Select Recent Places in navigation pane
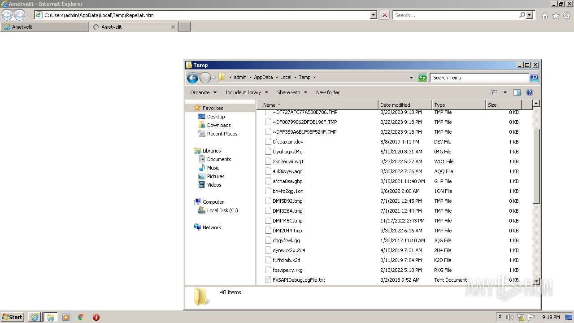This screenshot has height=323, width=574. click(x=222, y=134)
